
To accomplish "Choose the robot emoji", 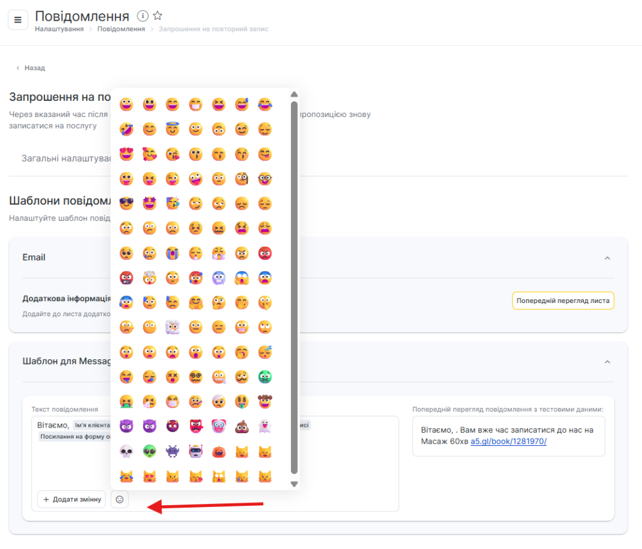I will pyautogui.click(x=196, y=451).
